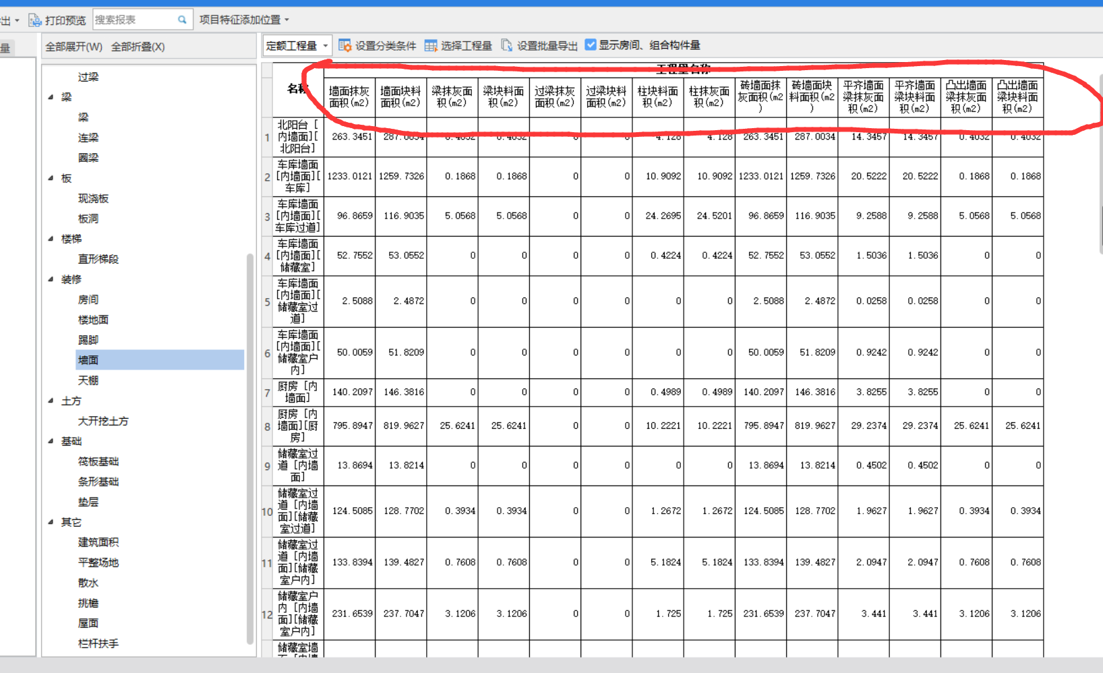Image resolution: width=1103 pixels, height=673 pixels.
Task: Click the 平齐墙面梁抹灰面积 column header
Action: coord(864,97)
